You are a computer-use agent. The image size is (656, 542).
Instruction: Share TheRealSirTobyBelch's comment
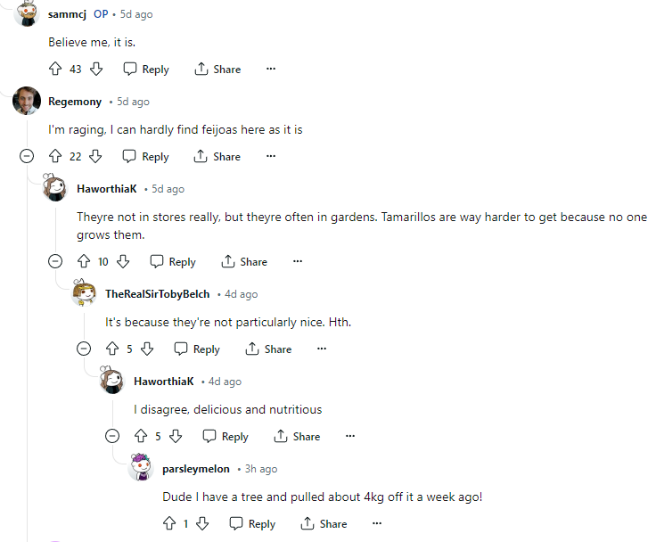pos(268,349)
